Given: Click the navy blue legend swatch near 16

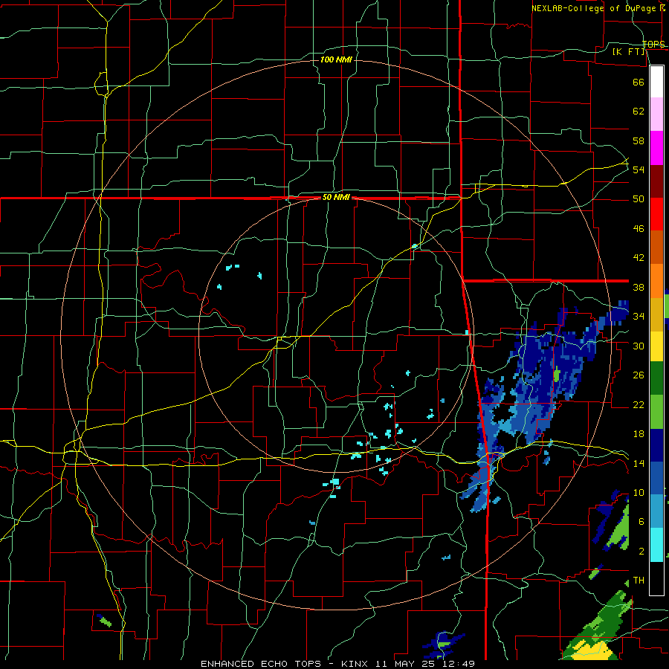Looking at the screenshot, I should tap(656, 445).
